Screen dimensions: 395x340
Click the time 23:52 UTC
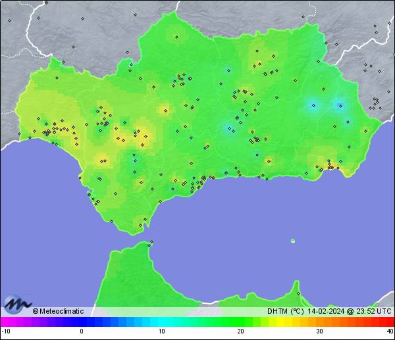tap(373, 311)
